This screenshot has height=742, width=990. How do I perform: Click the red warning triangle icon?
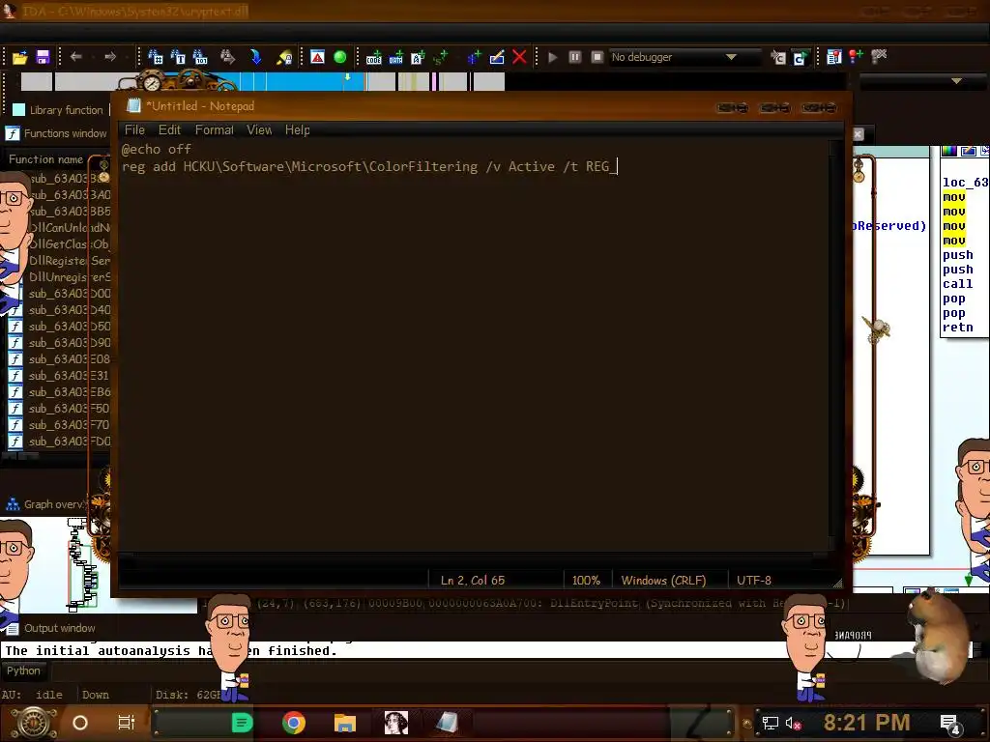pos(317,57)
